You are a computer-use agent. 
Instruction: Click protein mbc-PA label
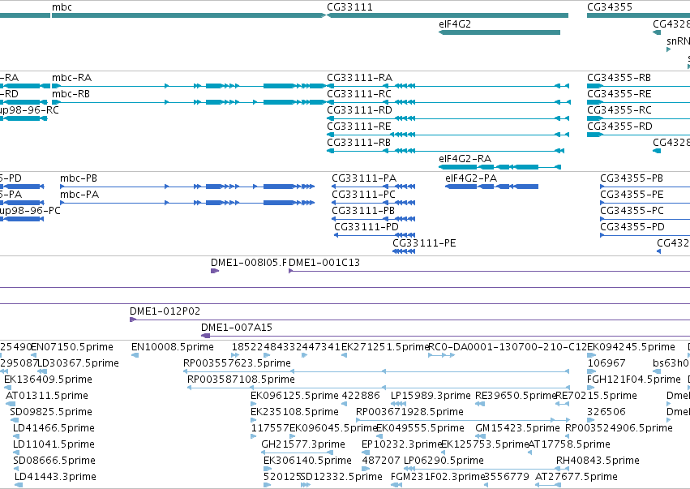pyautogui.click(x=79, y=195)
